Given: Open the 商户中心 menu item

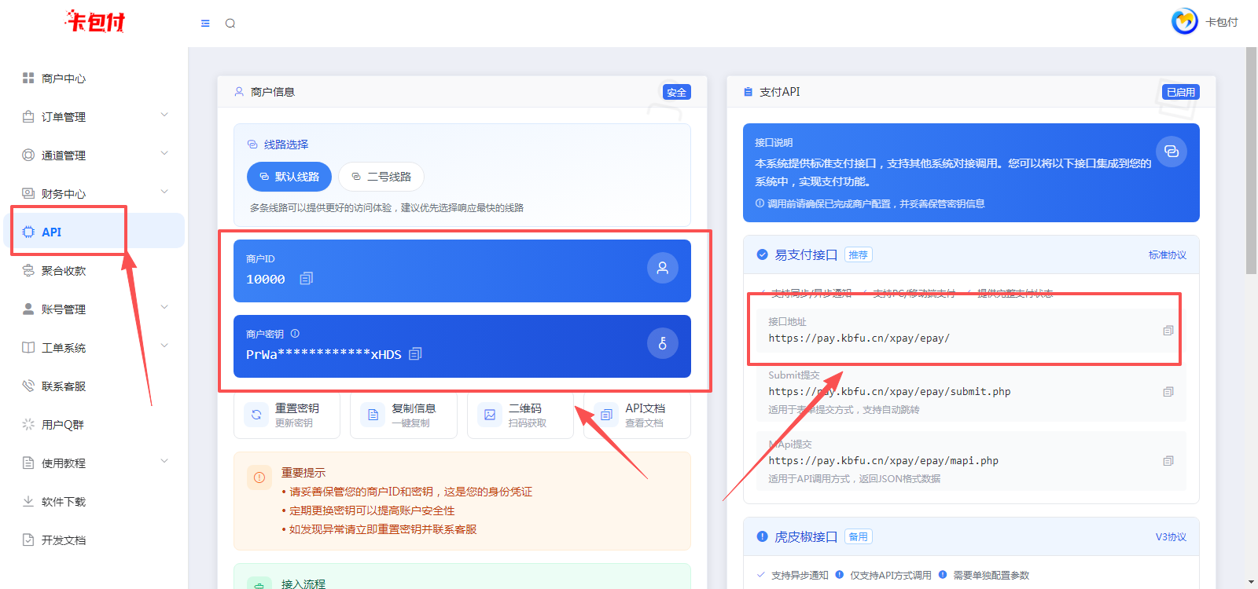Looking at the screenshot, I should pos(64,79).
